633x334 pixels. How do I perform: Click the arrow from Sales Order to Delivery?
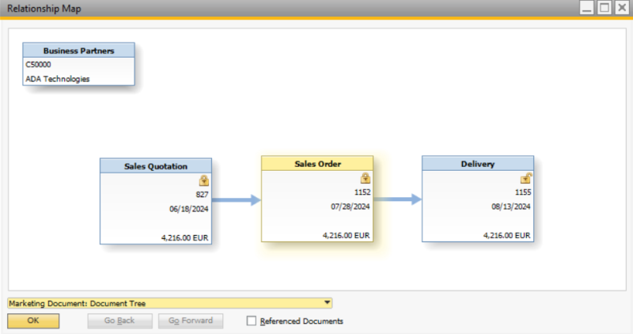point(398,199)
